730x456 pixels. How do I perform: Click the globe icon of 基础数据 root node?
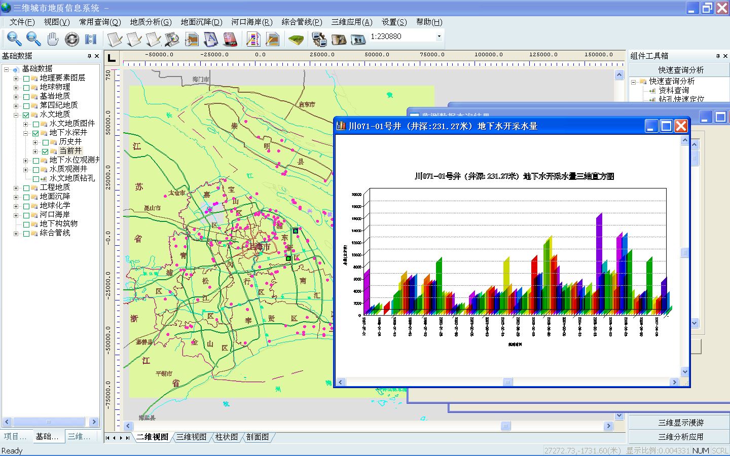tap(16, 69)
